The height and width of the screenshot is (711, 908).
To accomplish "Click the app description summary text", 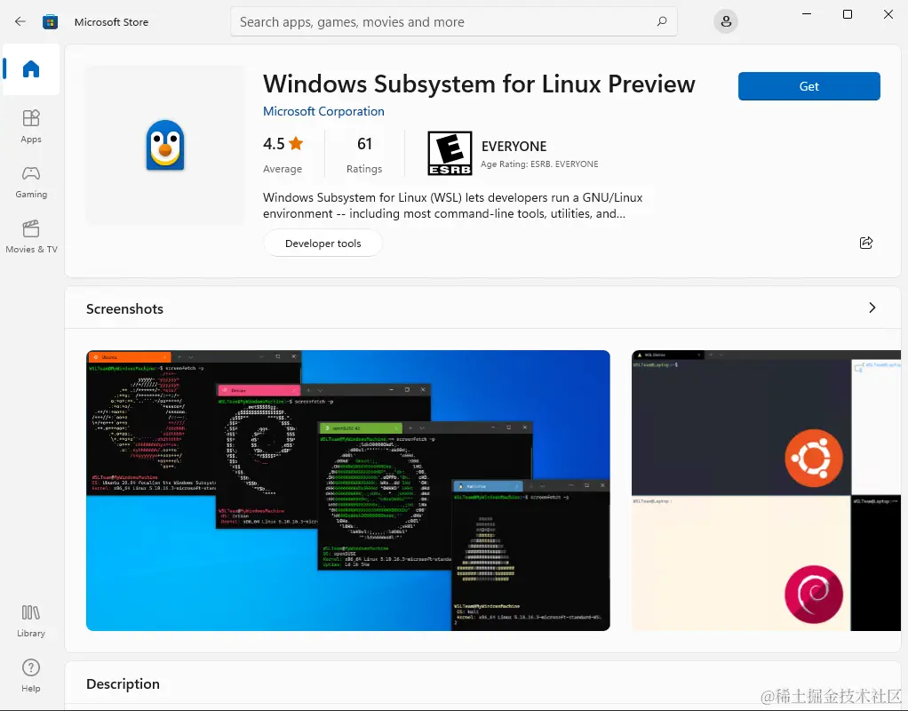I will pyautogui.click(x=453, y=205).
